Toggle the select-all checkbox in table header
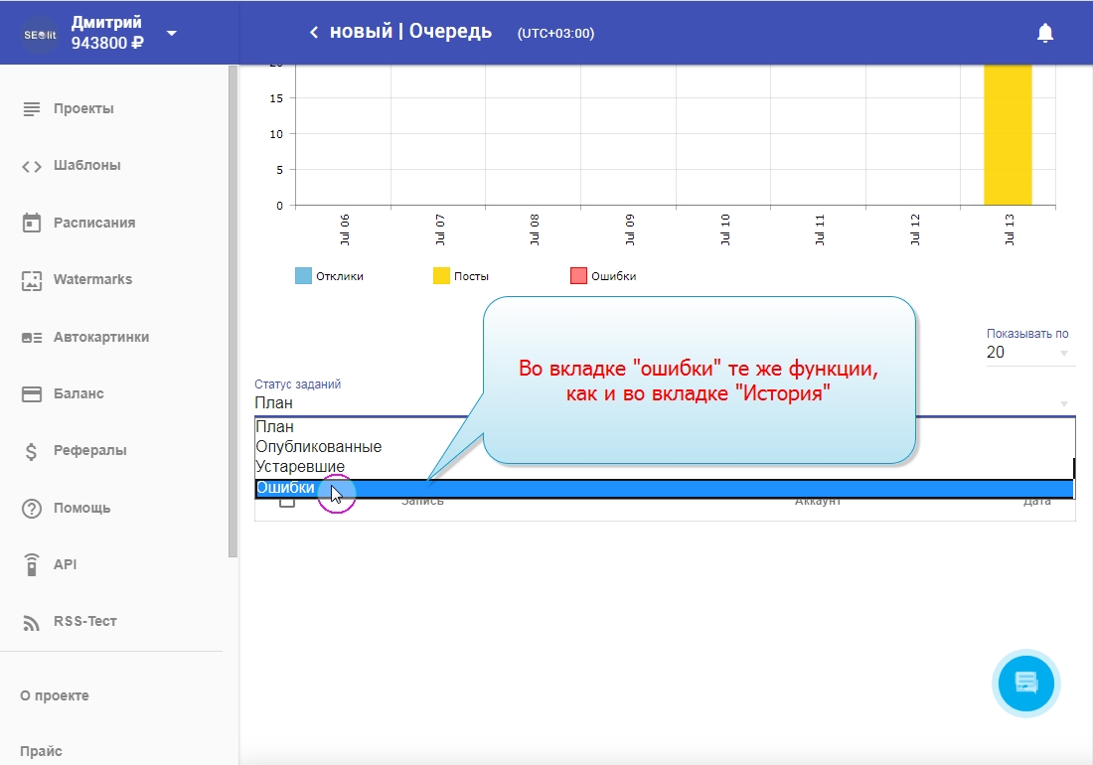The image size is (1093, 765). pyautogui.click(x=287, y=502)
